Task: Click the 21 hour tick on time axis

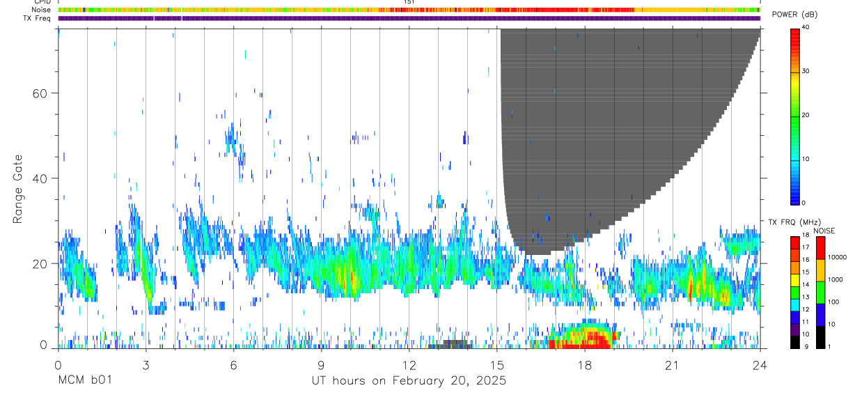Action: [673, 365]
